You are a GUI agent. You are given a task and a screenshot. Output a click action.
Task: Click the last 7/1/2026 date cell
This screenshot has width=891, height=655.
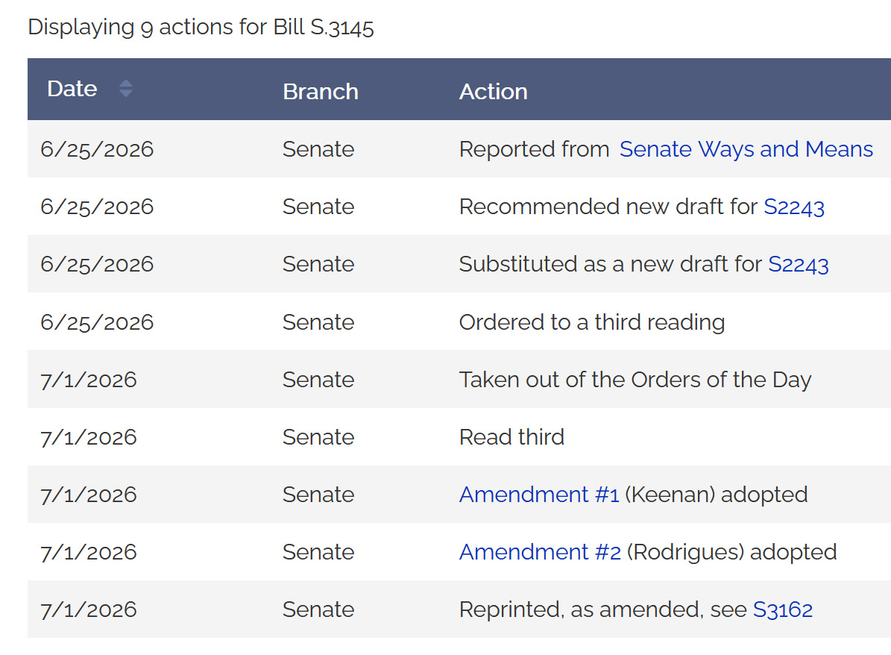point(89,610)
